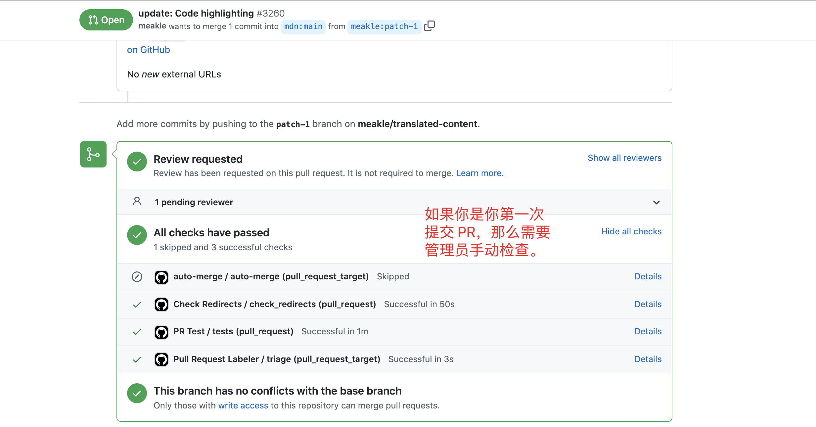Open Details for Check Redirects
This screenshot has height=427, width=816.
click(648, 304)
